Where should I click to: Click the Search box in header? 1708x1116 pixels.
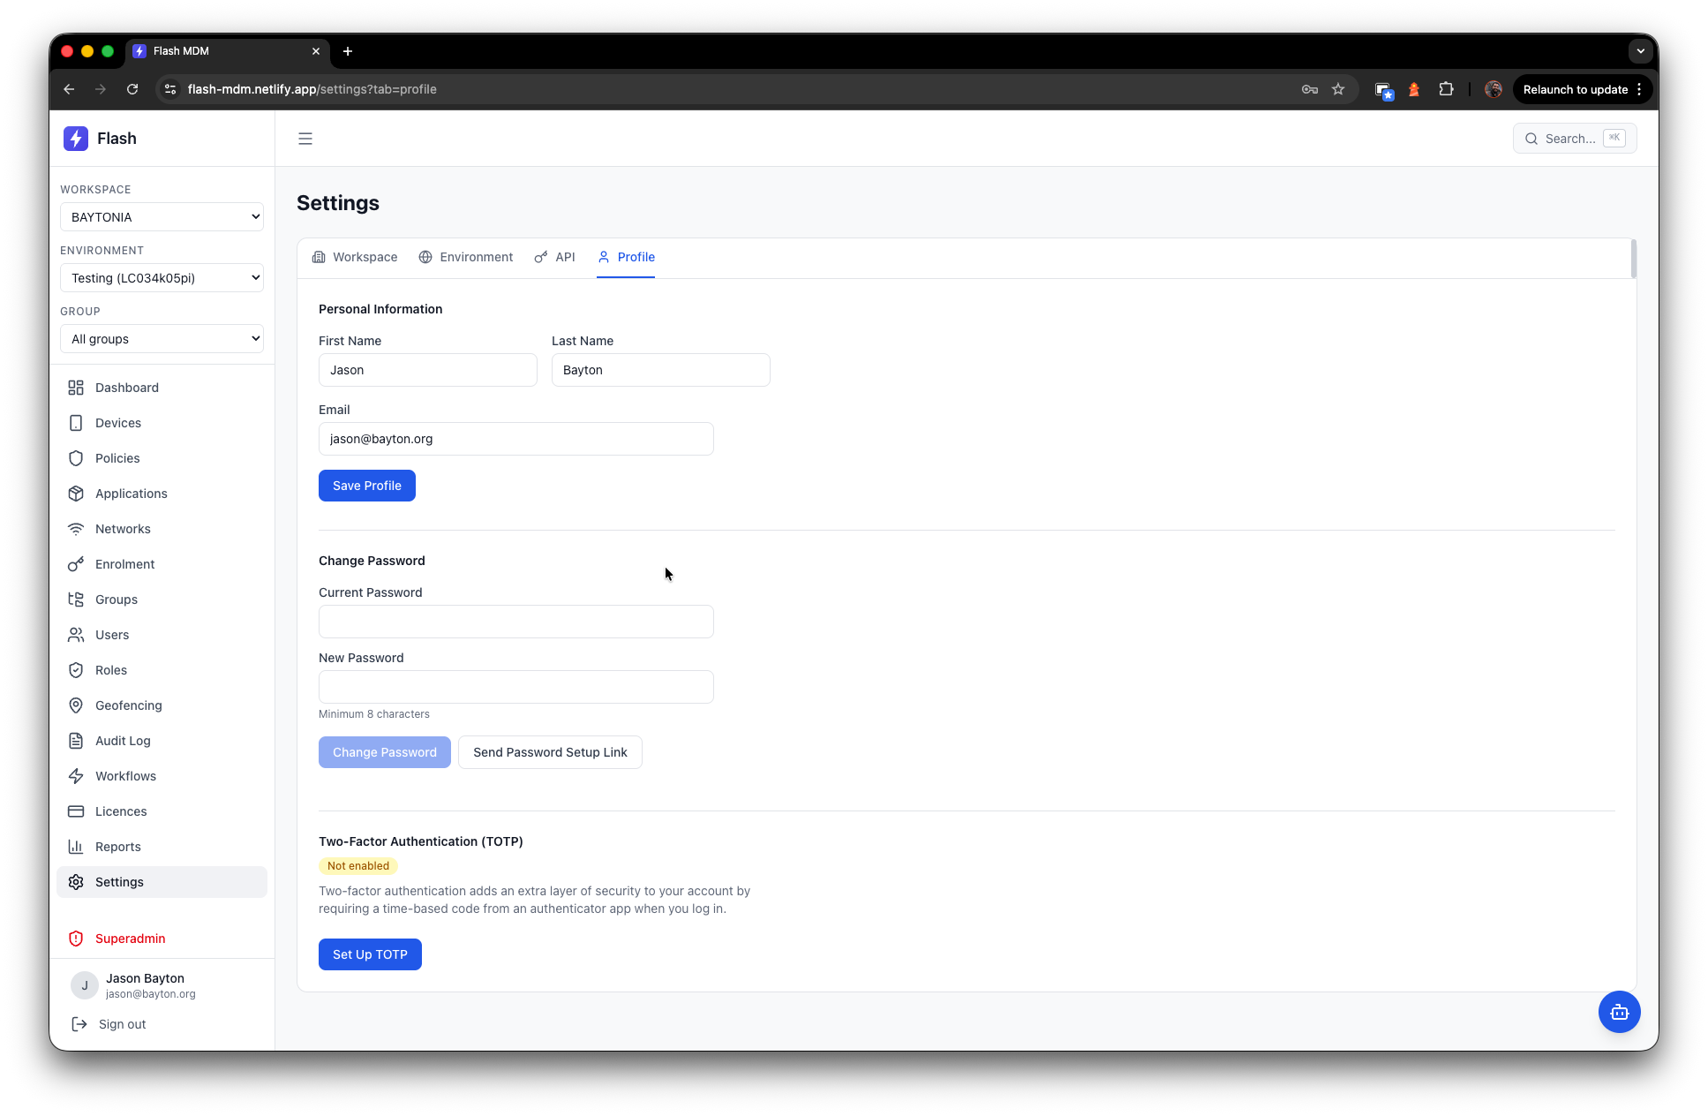coord(1574,139)
